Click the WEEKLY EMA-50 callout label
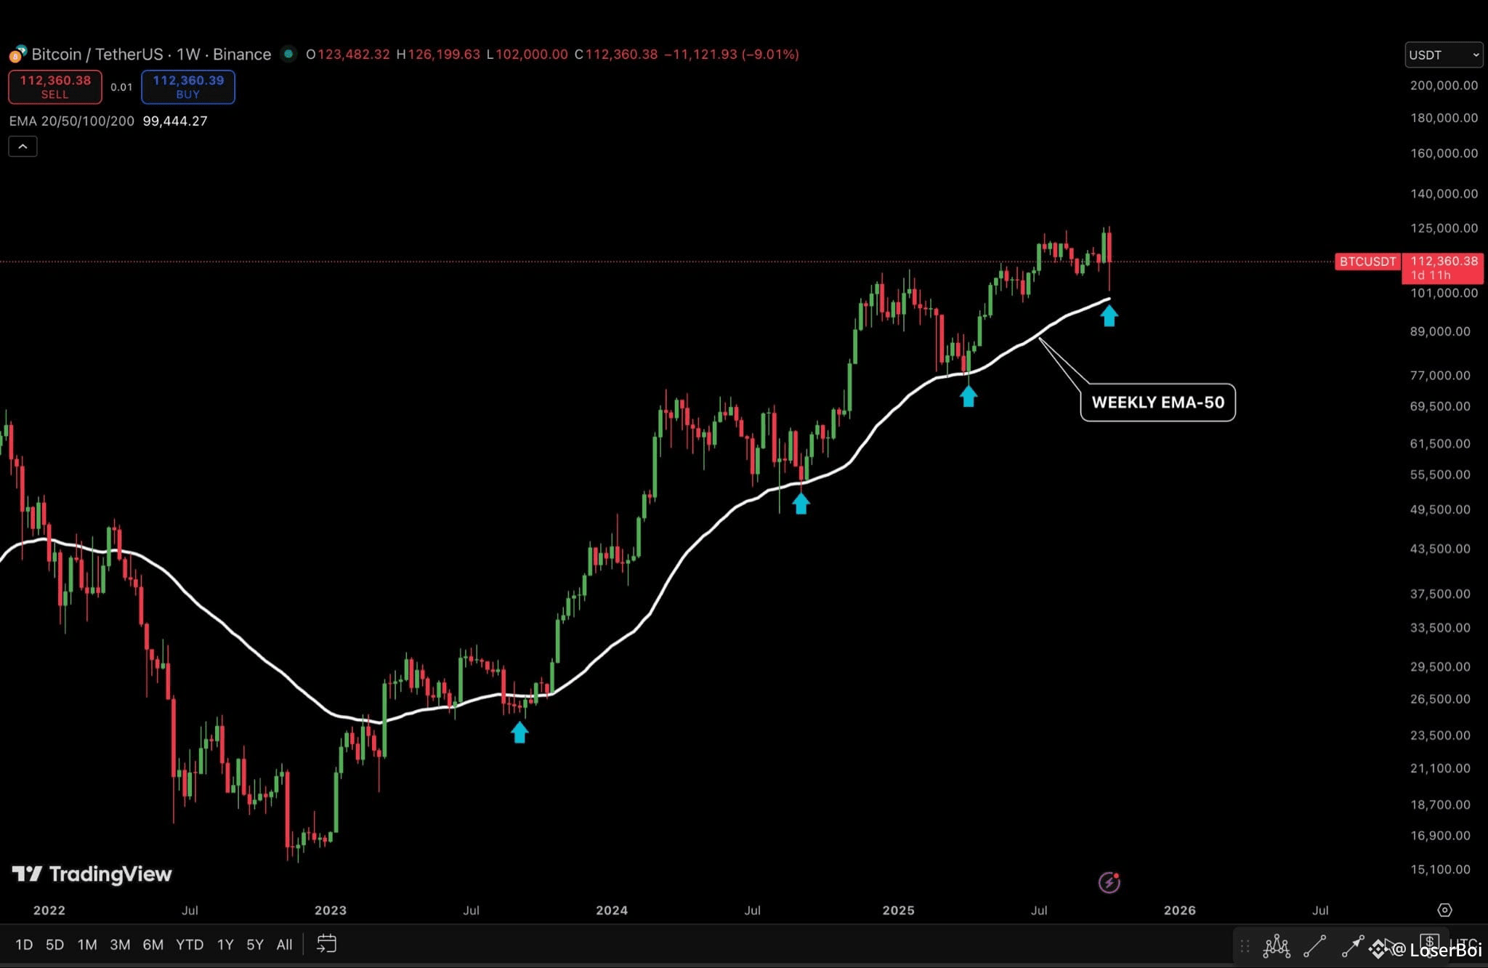1488x968 pixels. [x=1158, y=403]
